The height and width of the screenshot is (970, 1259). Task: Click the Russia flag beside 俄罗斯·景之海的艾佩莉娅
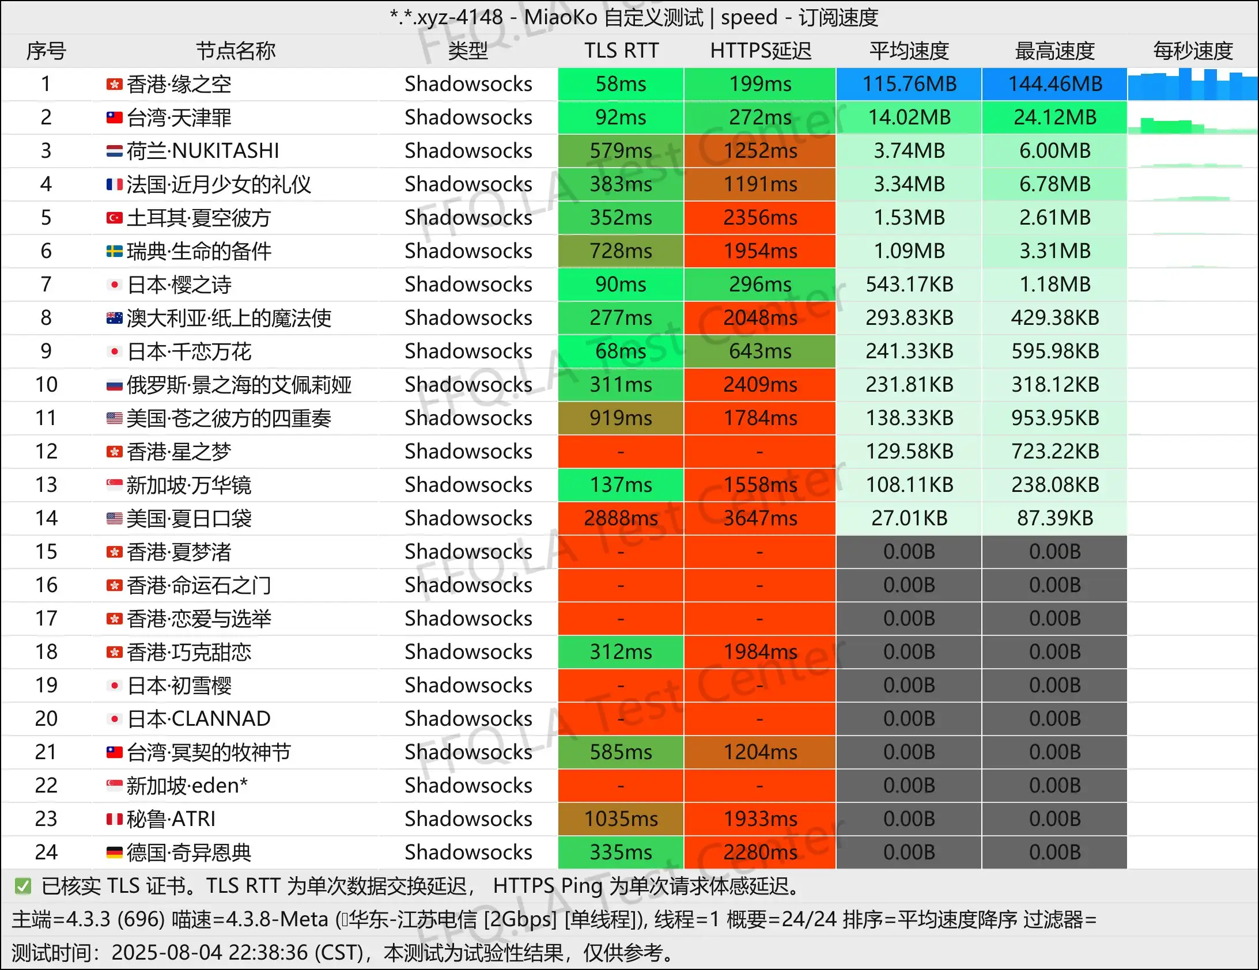click(114, 385)
